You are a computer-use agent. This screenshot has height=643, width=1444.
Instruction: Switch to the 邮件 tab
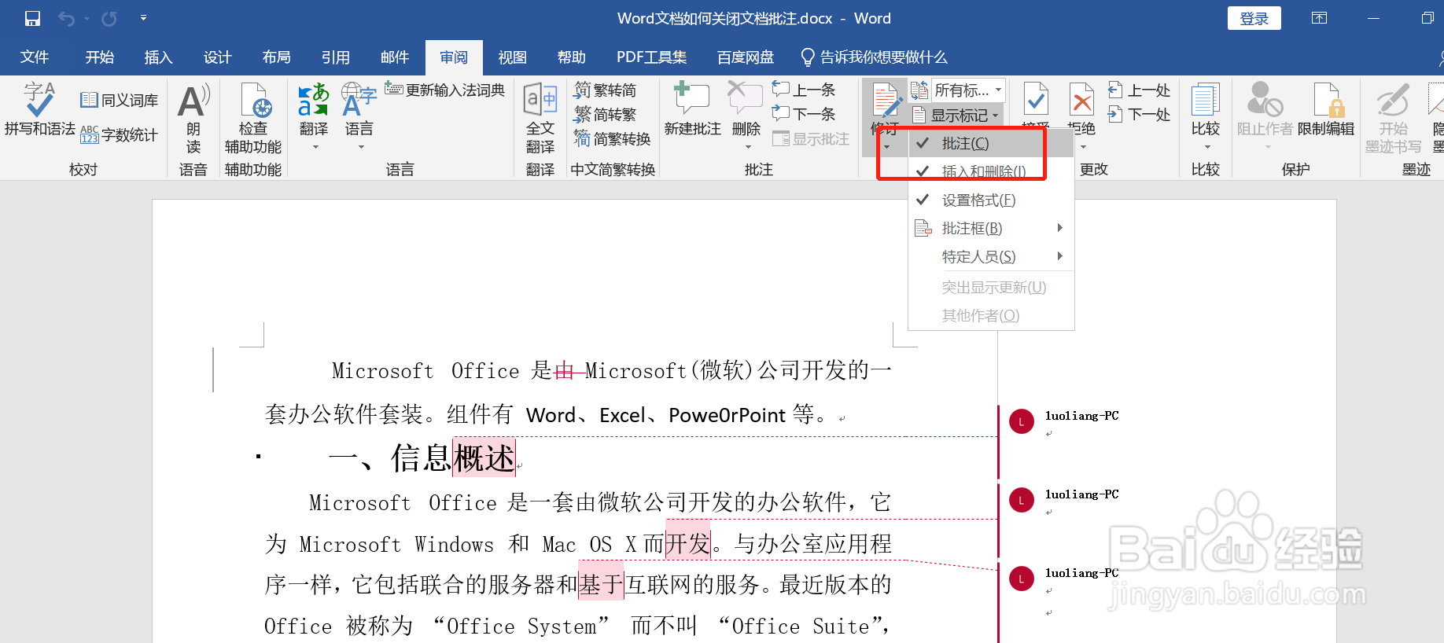394,57
